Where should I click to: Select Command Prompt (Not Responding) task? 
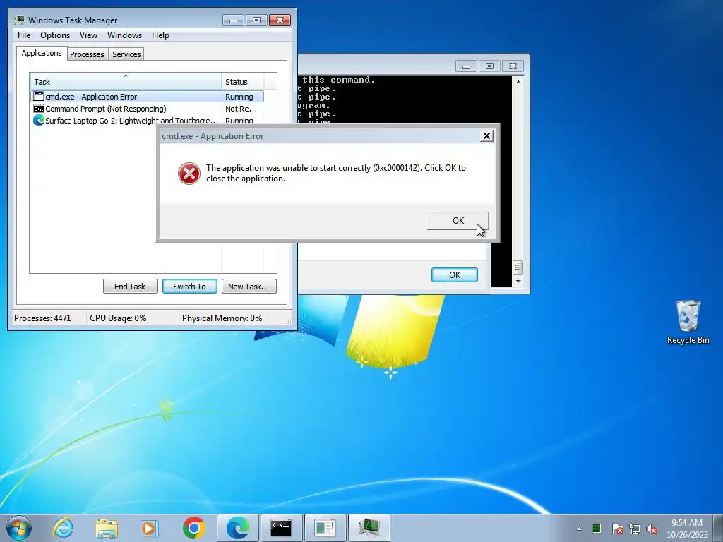147,108
